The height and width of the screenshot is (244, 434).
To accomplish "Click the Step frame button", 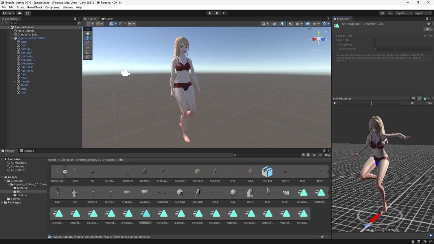I will [x=224, y=13].
